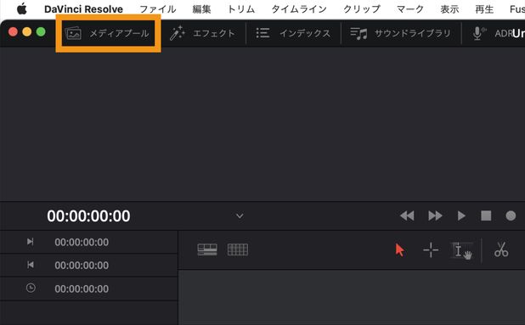This screenshot has height=325, width=525.
Task: Click the rewind playback button
Action: 407,216
